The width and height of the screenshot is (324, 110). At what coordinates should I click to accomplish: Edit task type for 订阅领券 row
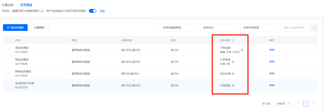pos(233,85)
